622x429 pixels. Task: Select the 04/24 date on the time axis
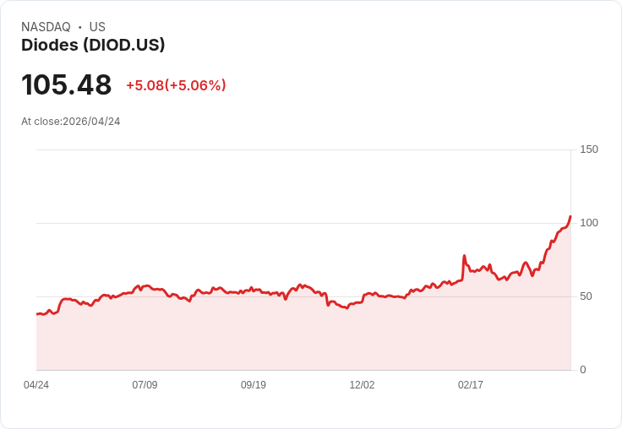36,385
